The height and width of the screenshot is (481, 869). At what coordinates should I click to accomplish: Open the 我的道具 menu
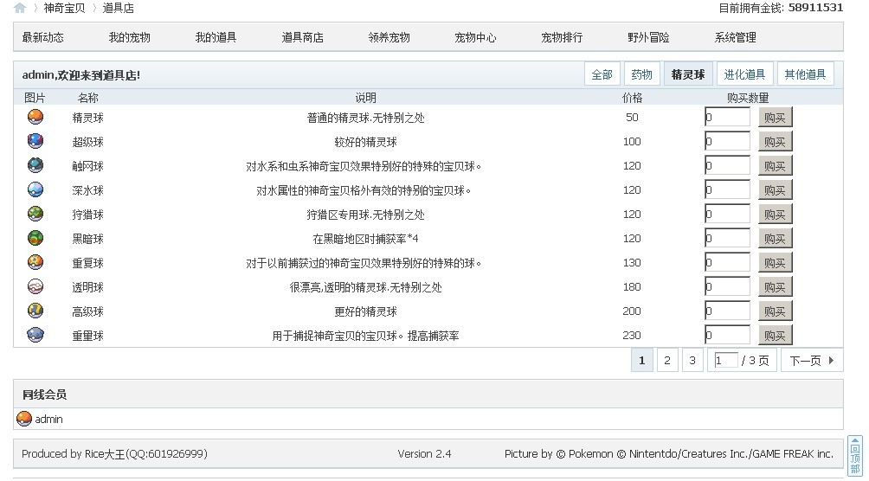(216, 38)
